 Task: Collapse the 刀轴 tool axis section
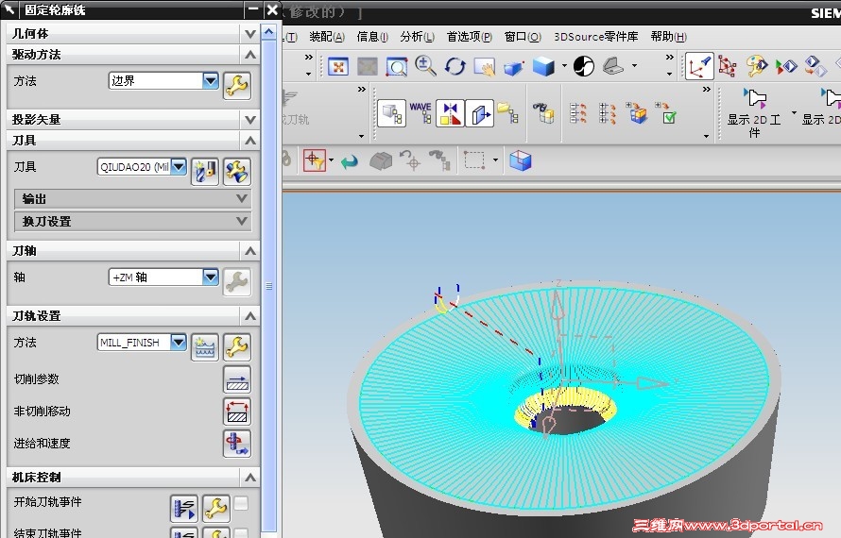click(x=250, y=251)
